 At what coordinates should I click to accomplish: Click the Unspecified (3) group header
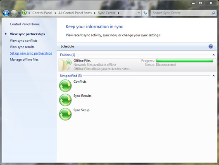coord(71,76)
